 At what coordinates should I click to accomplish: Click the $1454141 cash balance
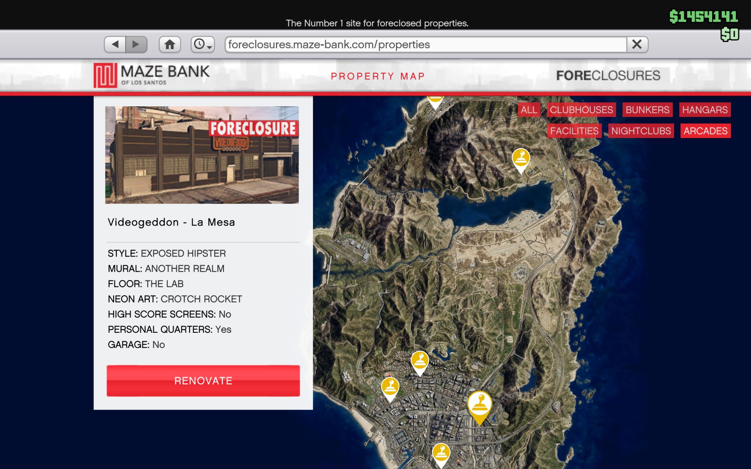coord(704,17)
